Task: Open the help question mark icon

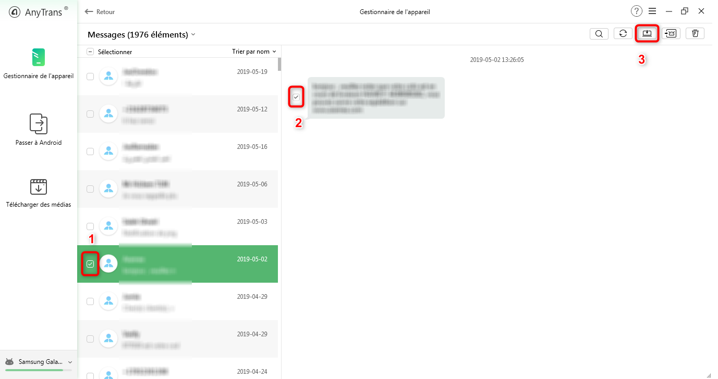Action: click(x=636, y=11)
